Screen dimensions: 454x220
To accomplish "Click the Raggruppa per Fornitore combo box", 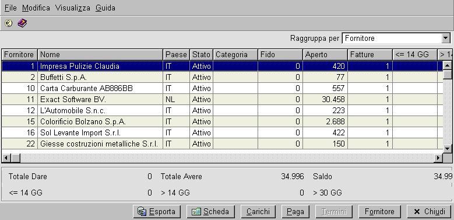I will click(396, 39).
